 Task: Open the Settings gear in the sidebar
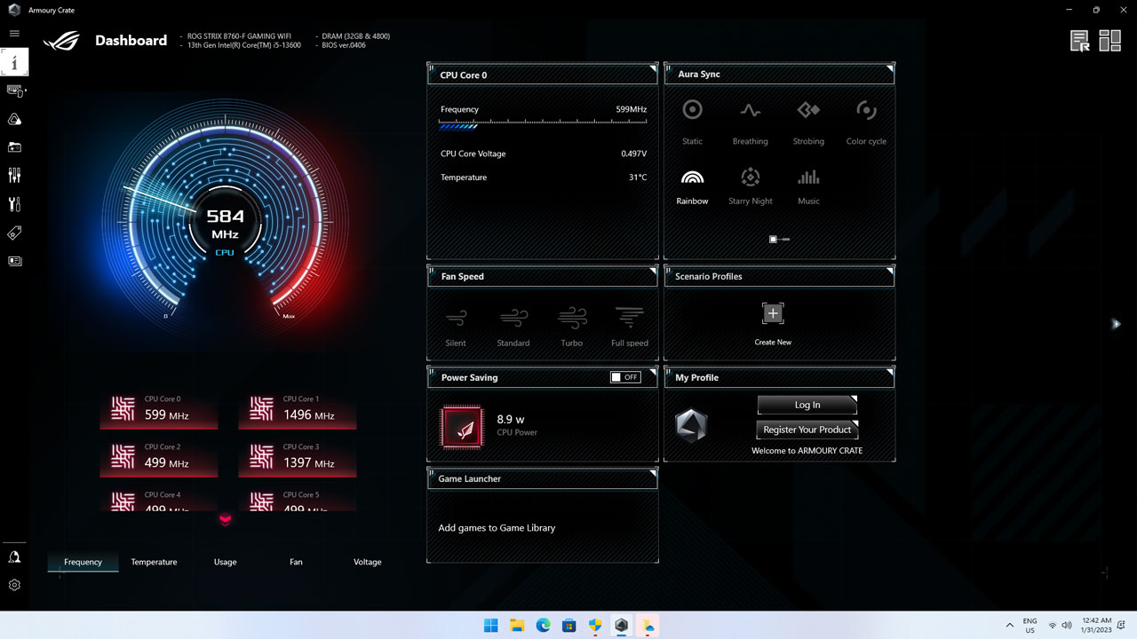point(14,585)
